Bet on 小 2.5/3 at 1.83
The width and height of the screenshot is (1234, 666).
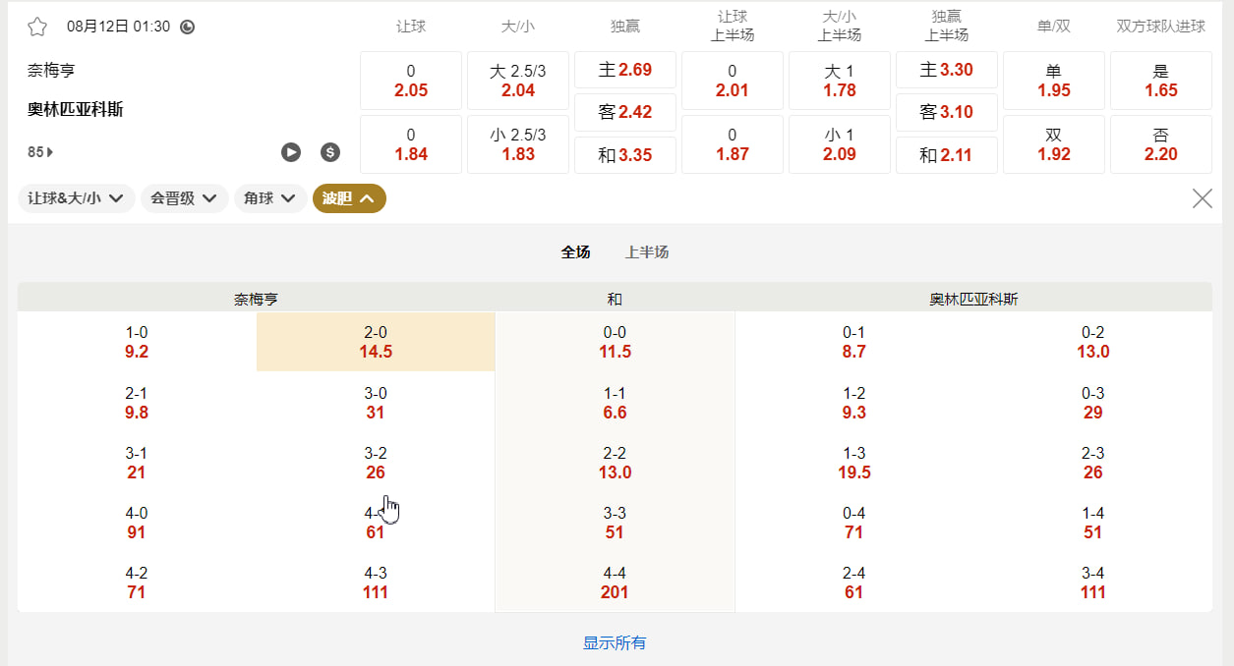(x=518, y=144)
